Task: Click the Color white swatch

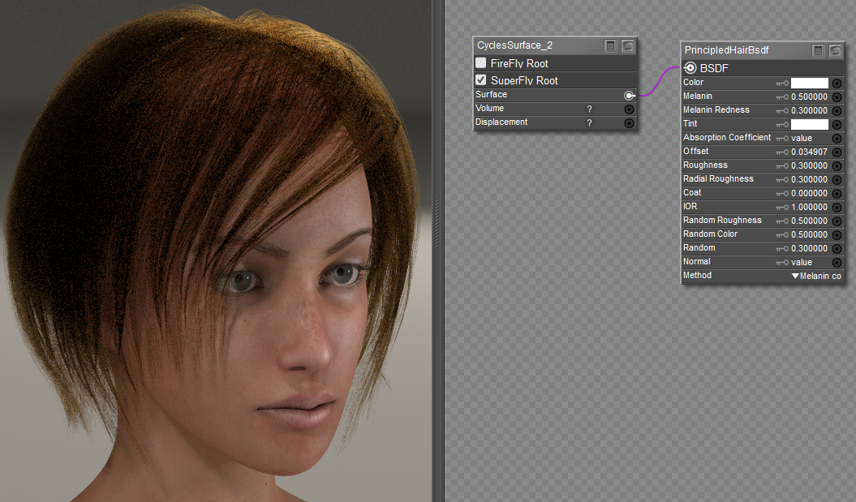Action: 809,83
